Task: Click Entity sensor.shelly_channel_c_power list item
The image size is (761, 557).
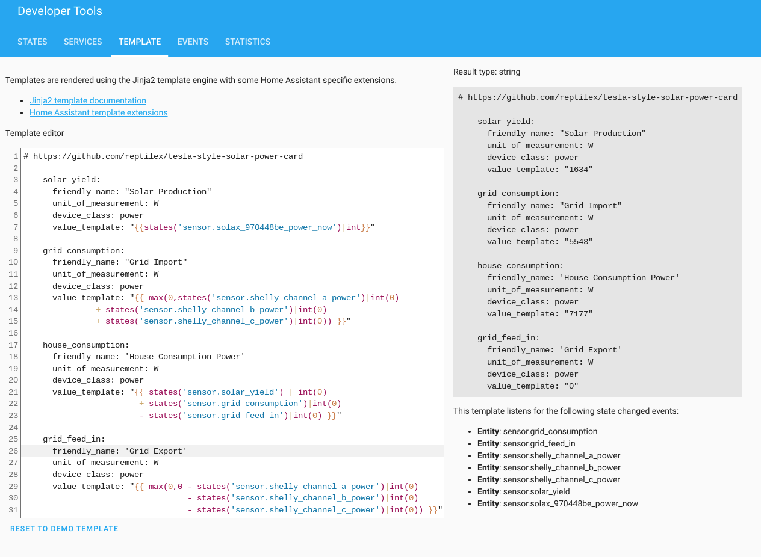Action: point(549,479)
